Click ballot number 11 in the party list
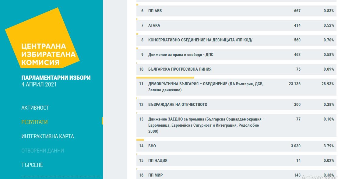The width and height of the screenshot is (338, 179). [x=141, y=84]
